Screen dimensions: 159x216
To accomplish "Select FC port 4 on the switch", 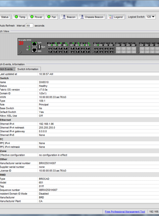I will point(50,52).
